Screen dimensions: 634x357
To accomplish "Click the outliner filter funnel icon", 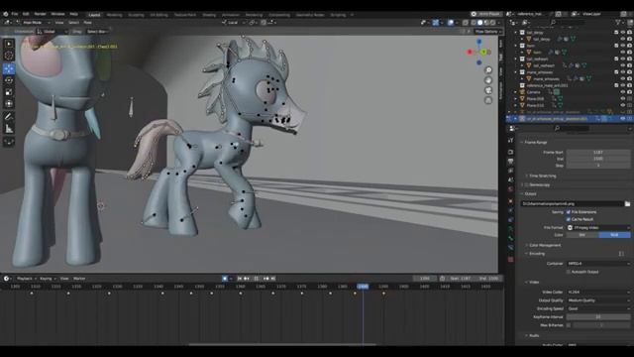I will 618,23.
